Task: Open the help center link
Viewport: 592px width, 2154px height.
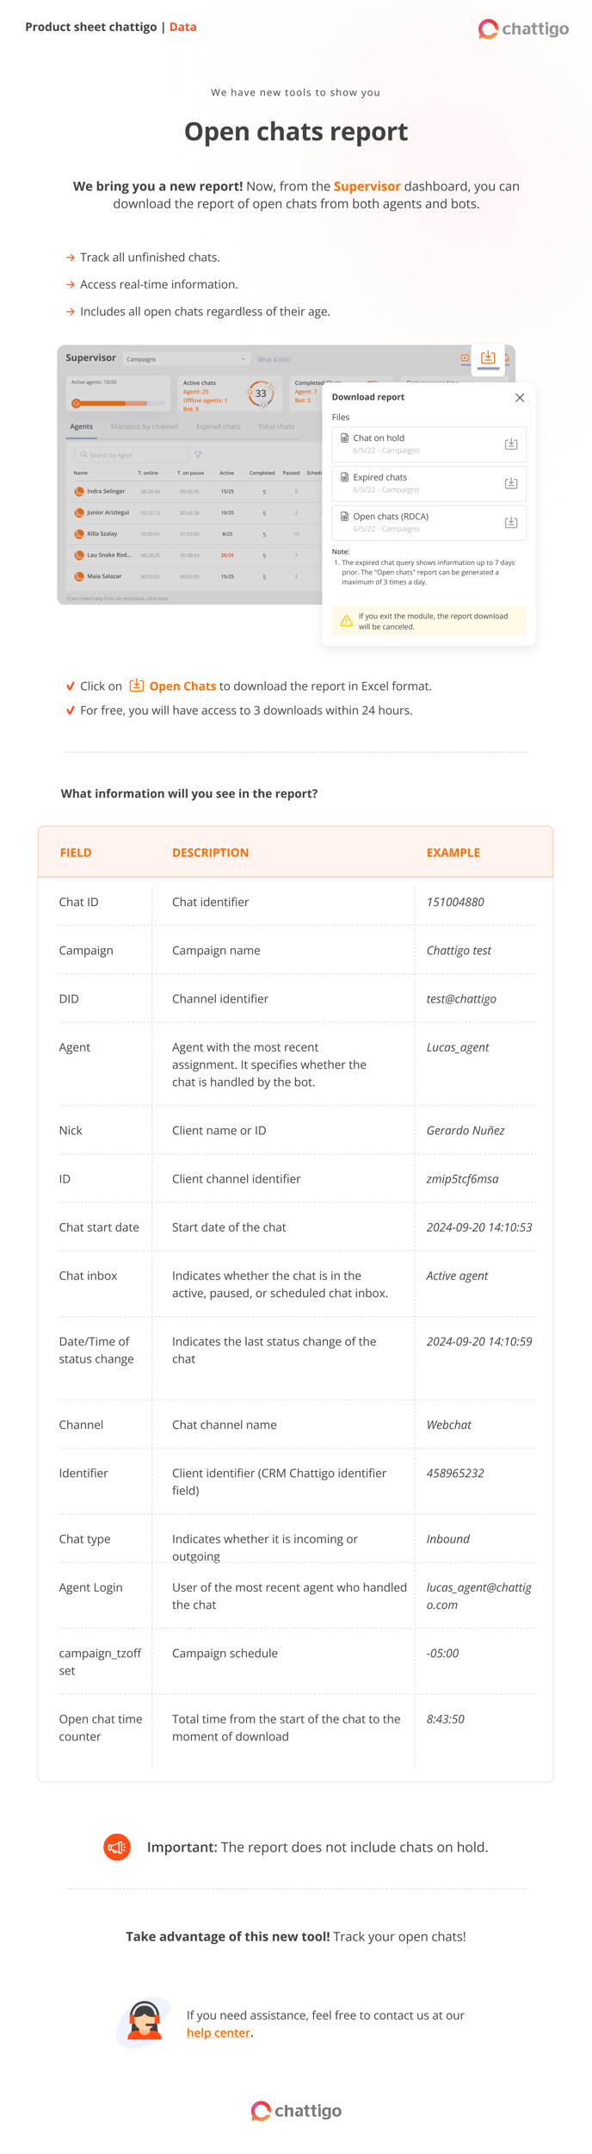Action: click(x=219, y=2033)
